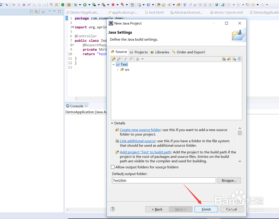This screenshot has width=279, height=219.
Task: Click the Link additional source link
Action: (x=138, y=141)
